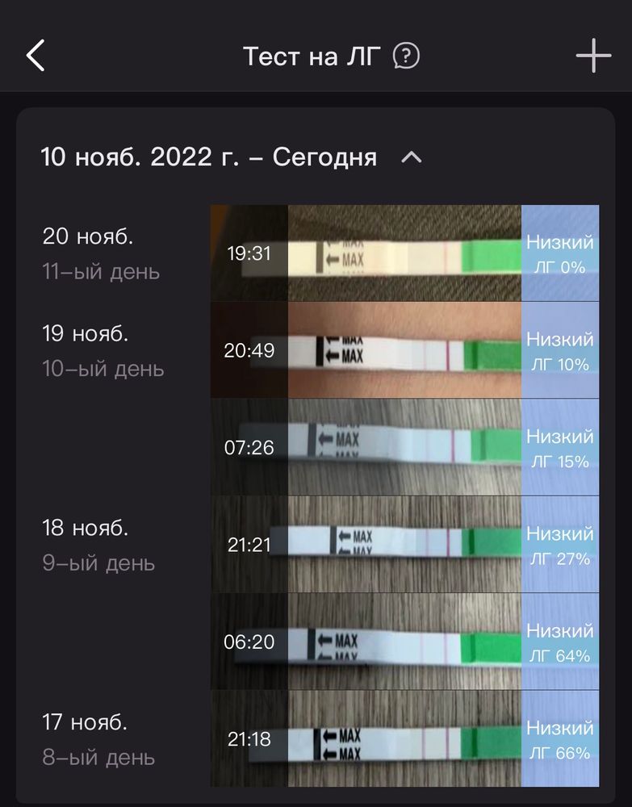Screen dimensions: 632x807
Task: Select the ЛГ 66% result badge
Action: (560, 738)
